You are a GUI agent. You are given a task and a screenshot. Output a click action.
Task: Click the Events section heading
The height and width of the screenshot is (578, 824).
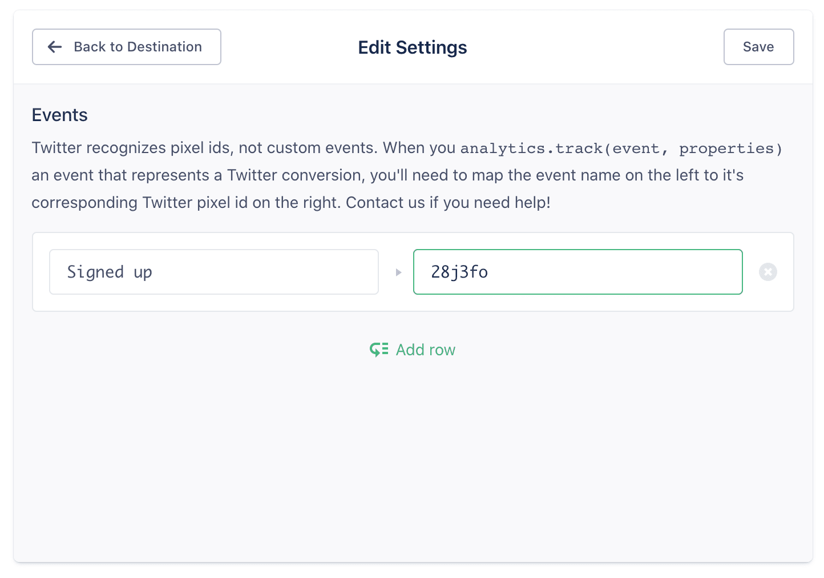tap(59, 115)
